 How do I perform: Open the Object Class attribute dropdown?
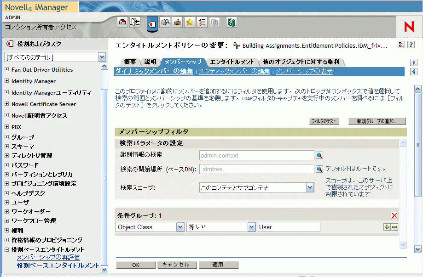(180, 227)
